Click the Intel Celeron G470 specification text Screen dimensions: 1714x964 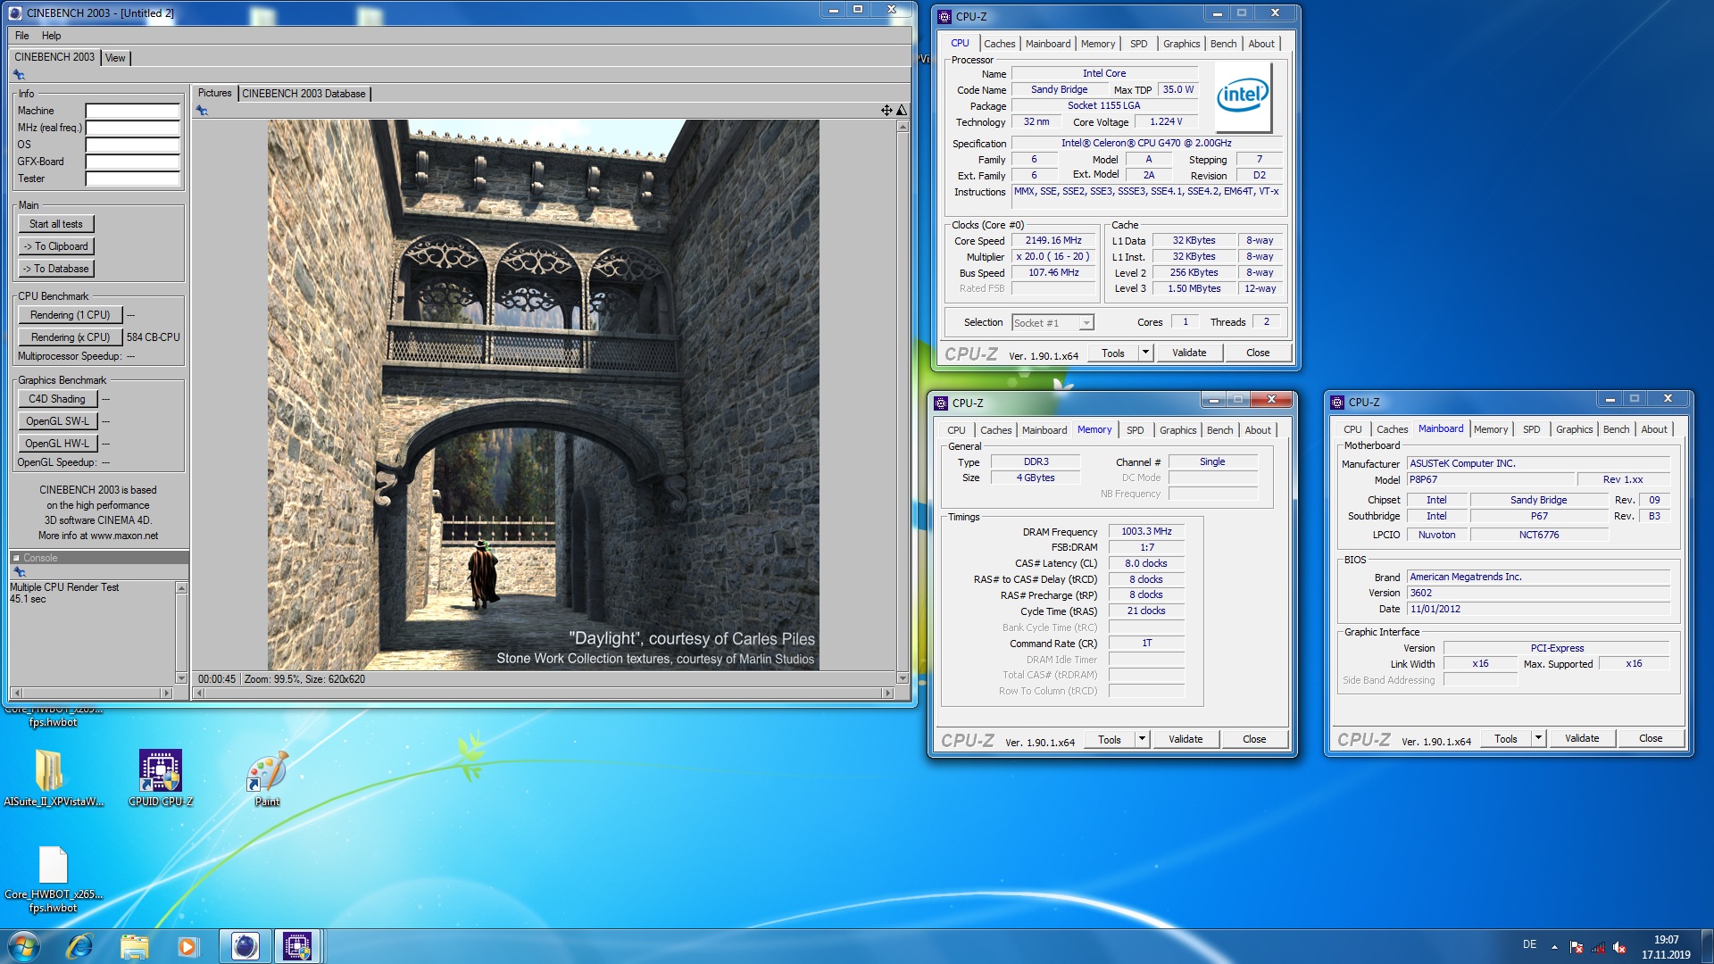[x=1146, y=143]
